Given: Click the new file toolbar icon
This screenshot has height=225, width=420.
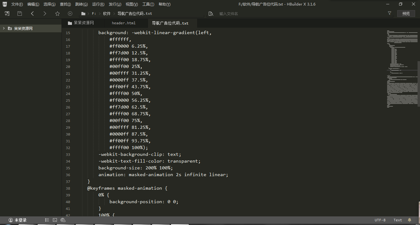Looking at the screenshot, I should [7, 14].
